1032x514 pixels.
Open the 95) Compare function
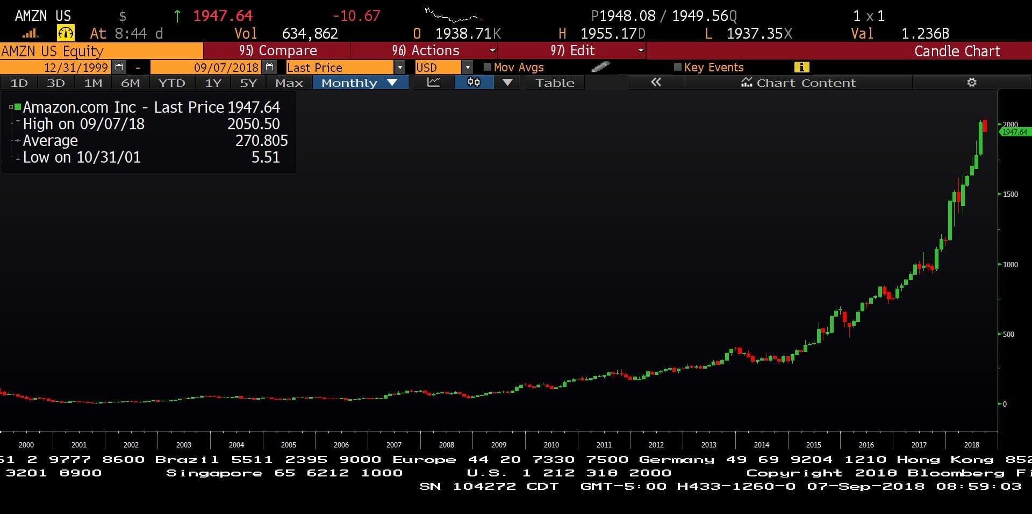tap(277, 50)
